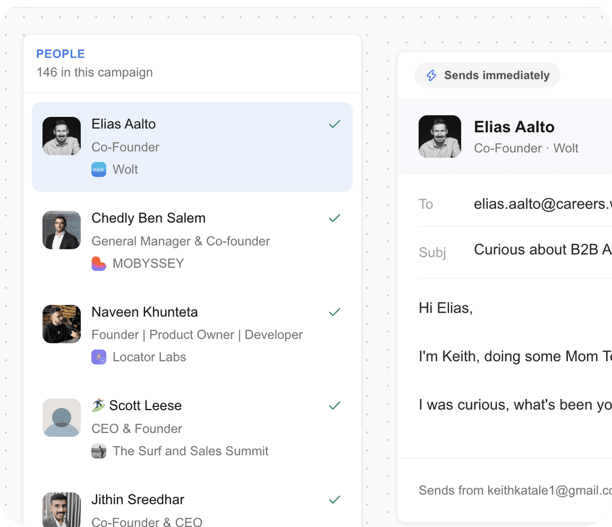Viewport: 612px width, 527px height.
Task: Toggle the checkmark for Naveen Khunteta
Action: [335, 312]
